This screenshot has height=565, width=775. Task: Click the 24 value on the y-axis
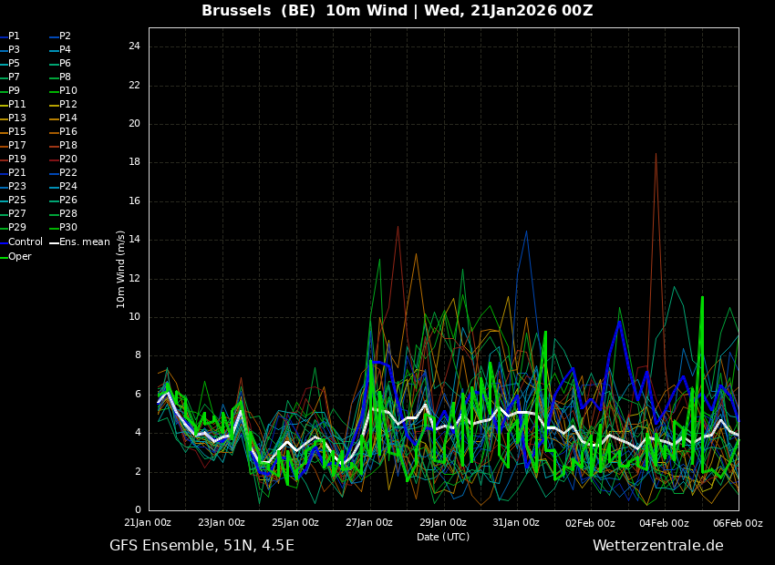point(134,46)
